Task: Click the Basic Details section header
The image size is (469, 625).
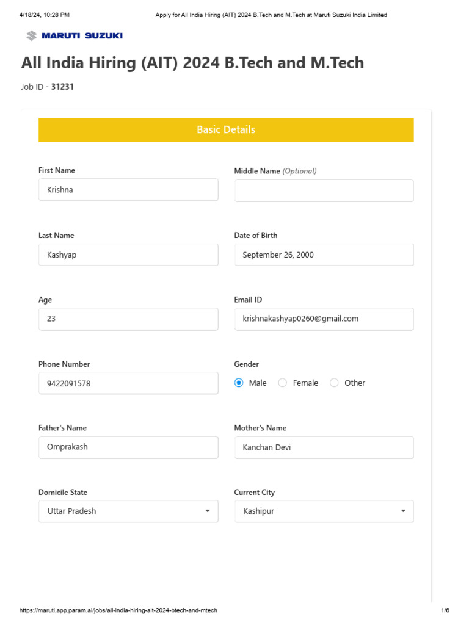Action: 226,129
